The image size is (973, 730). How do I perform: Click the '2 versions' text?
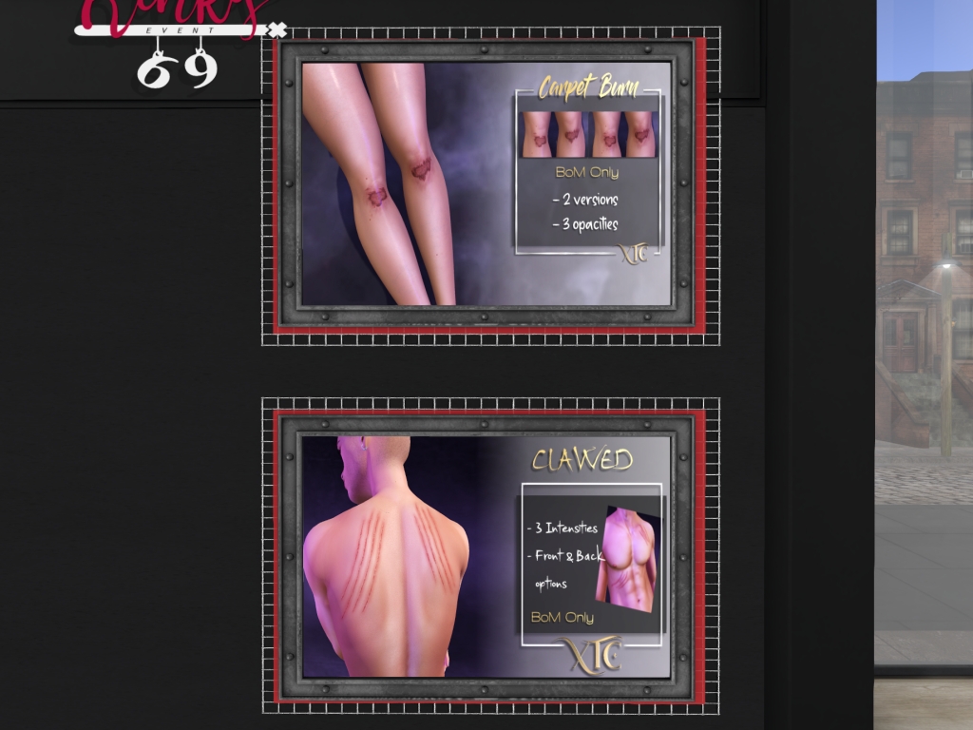(x=584, y=200)
